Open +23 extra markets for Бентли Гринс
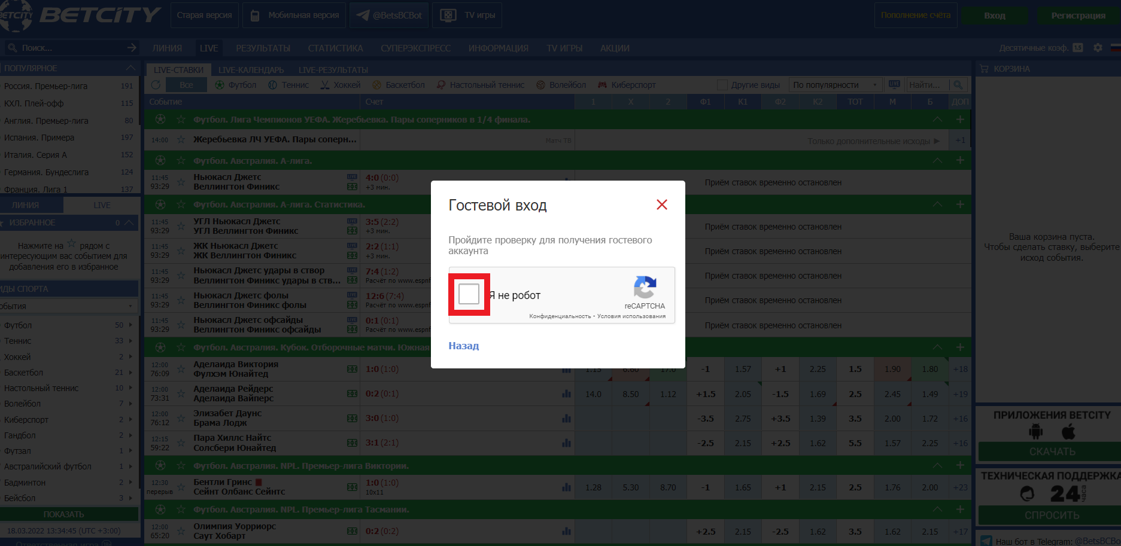This screenshot has height=546, width=1121. pos(960,487)
